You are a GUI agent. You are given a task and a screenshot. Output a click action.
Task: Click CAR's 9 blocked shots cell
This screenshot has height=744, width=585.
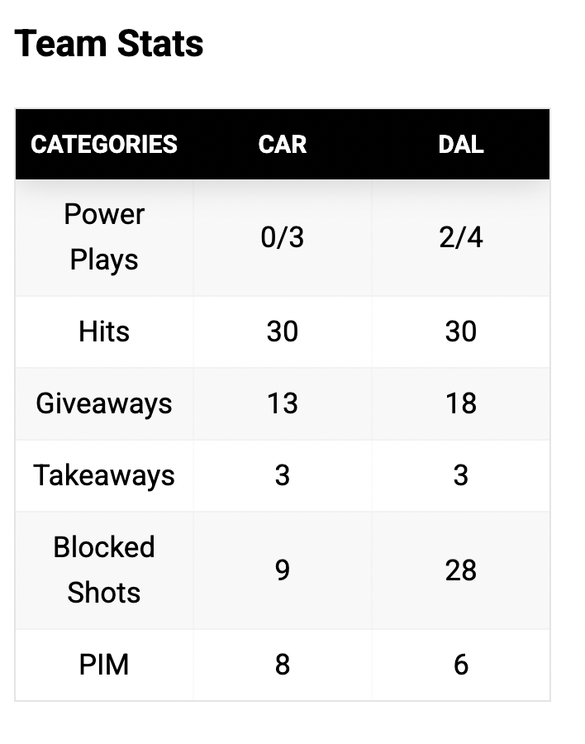[283, 570]
